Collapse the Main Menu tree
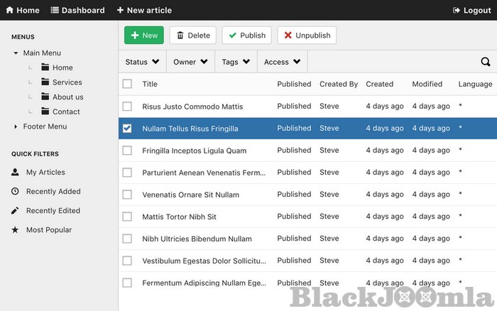This screenshot has width=497, height=311. point(16,53)
